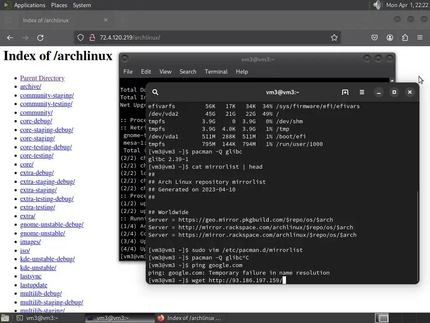Open the extra-testing-debug/ link

[47, 199]
